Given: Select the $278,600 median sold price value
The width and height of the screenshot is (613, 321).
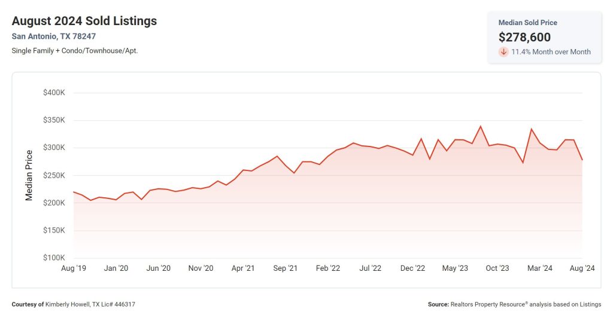Looking at the screenshot, I should [524, 37].
